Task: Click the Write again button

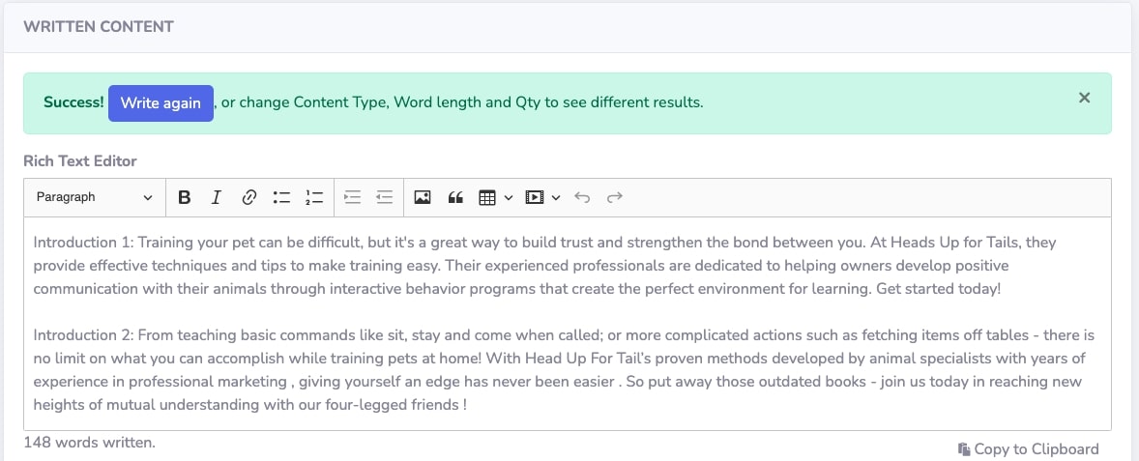Action: tap(161, 103)
